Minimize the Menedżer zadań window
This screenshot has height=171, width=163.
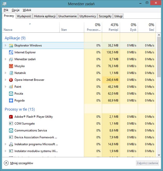pyautogui.click(x=140, y=3)
